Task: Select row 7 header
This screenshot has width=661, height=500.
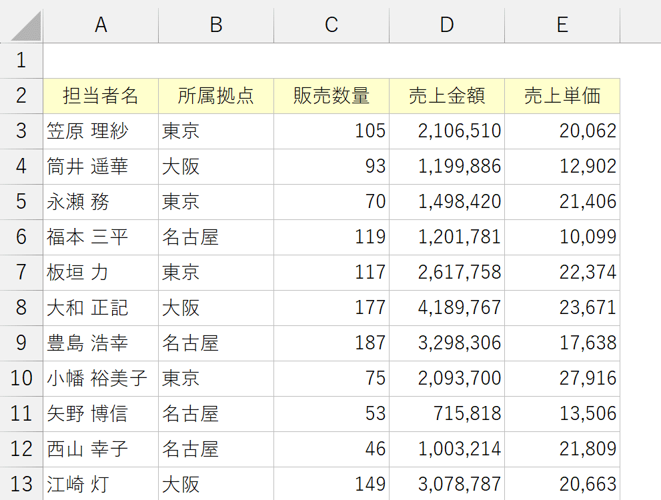Action: click(x=21, y=272)
